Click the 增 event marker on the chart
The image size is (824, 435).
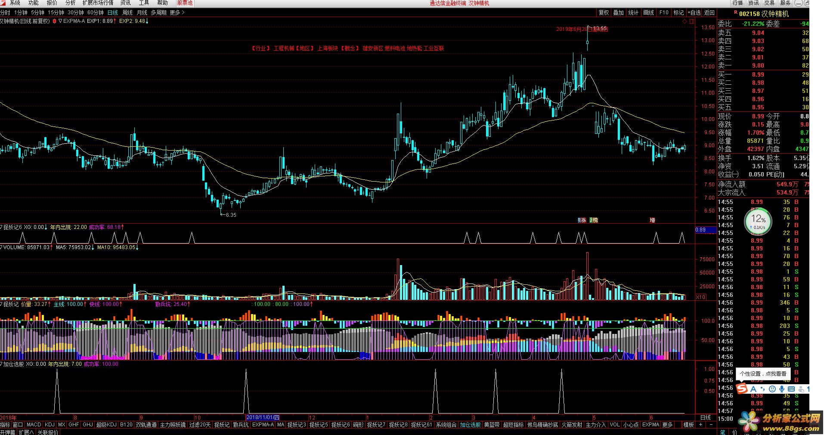[652, 220]
